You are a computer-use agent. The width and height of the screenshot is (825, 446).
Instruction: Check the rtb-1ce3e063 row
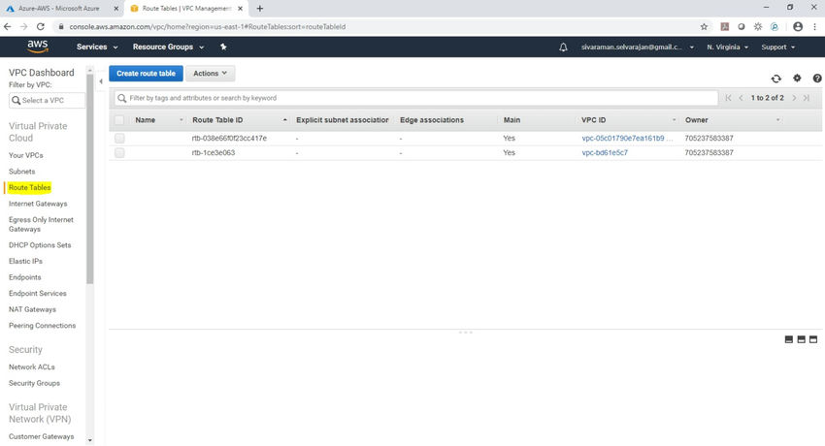[119, 153]
